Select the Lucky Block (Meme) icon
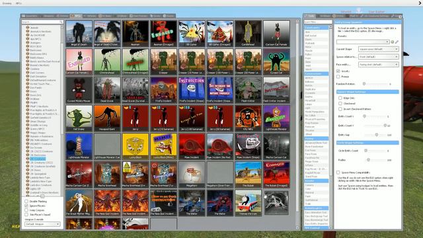423x238 pixels. pos(163,146)
